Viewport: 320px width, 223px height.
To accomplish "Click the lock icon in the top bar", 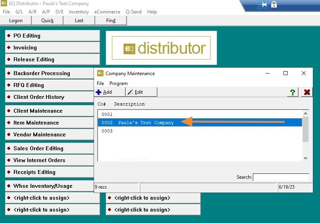I will click(x=274, y=4).
